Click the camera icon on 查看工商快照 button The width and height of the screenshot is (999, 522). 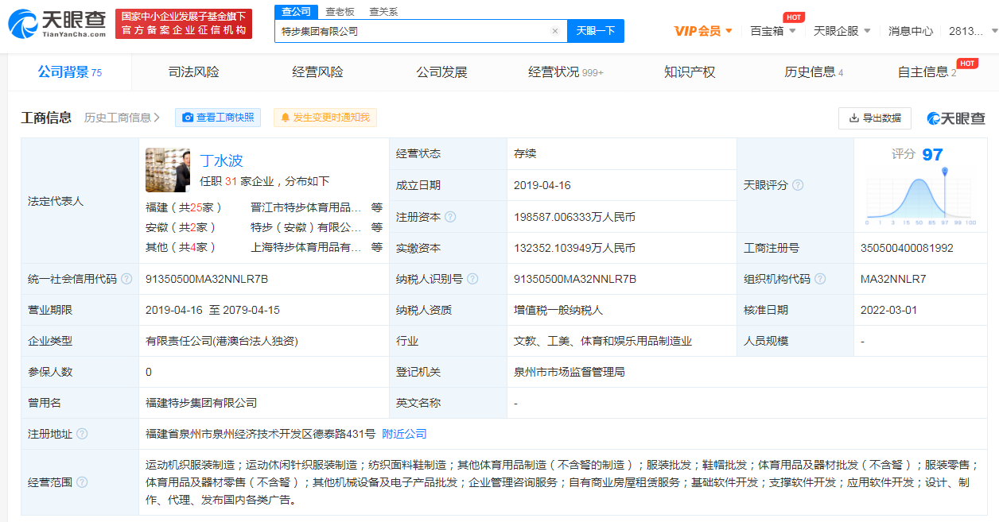[186, 117]
